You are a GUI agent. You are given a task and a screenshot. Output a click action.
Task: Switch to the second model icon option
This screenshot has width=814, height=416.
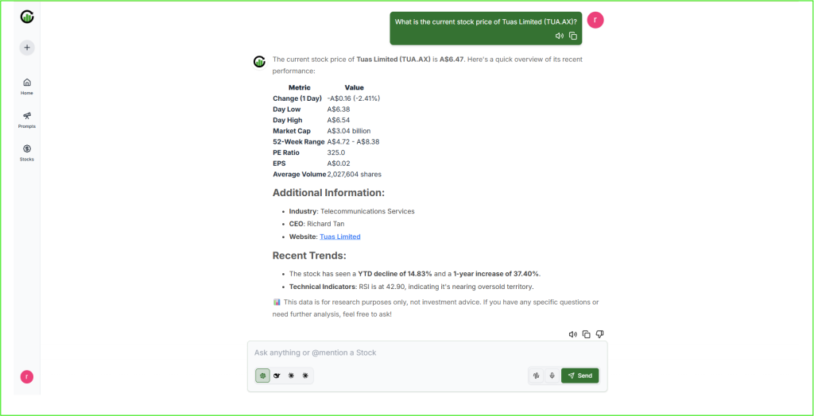point(277,376)
